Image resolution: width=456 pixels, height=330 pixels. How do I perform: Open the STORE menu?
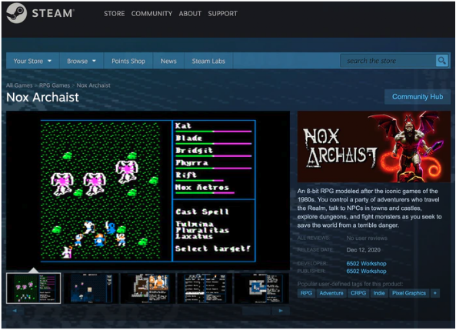coord(115,13)
